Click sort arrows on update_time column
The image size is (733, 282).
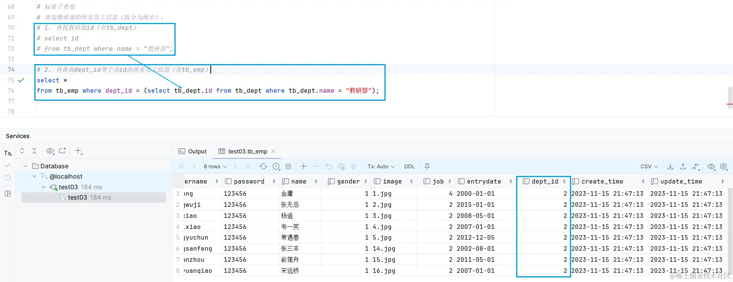723,181
